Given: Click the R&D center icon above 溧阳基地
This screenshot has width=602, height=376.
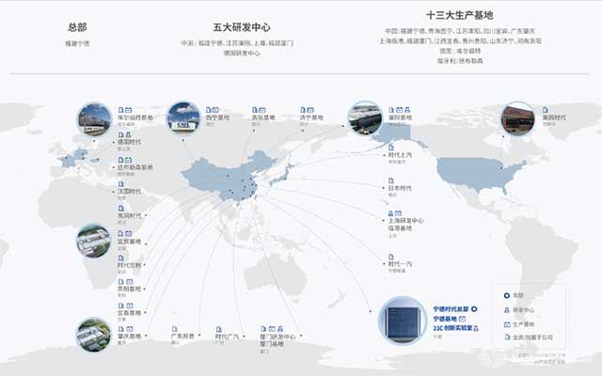Looking at the screenshot, I should (x=407, y=110).
